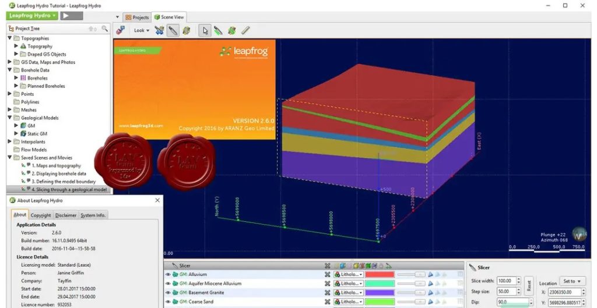Open the Disclaimer tab
This screenshot has height=308, width=597.
[x=66, y=215]
